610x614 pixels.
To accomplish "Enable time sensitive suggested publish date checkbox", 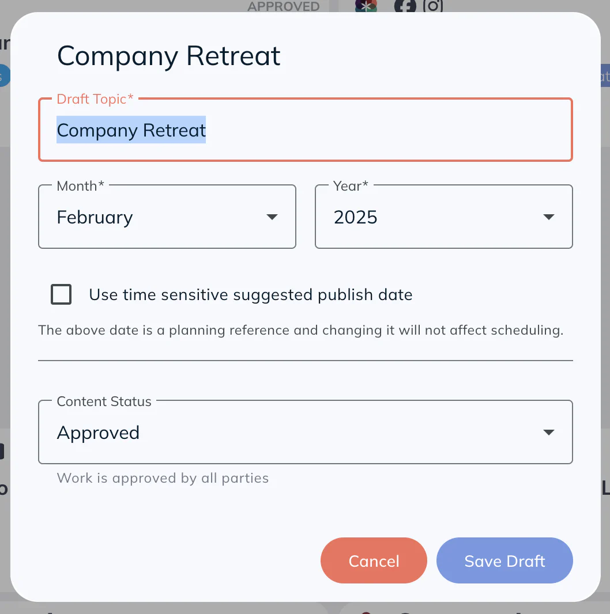I will point(61,295).
